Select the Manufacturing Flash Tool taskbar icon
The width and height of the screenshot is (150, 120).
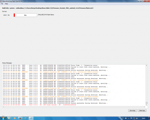point(31,118)
